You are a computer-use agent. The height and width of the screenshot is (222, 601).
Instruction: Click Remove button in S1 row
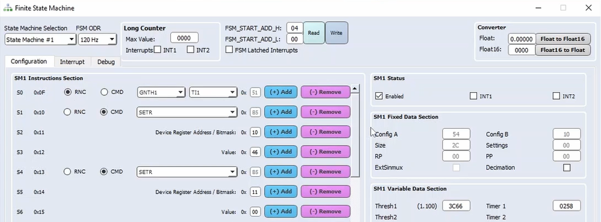(x=325, y=112)
